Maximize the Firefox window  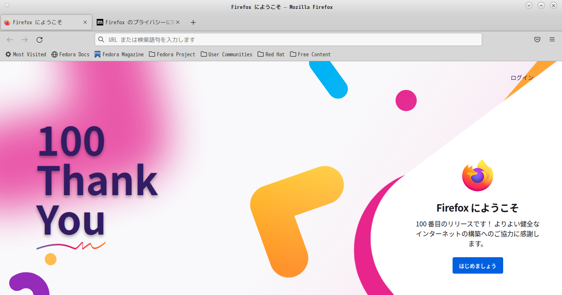click(541, 5)
